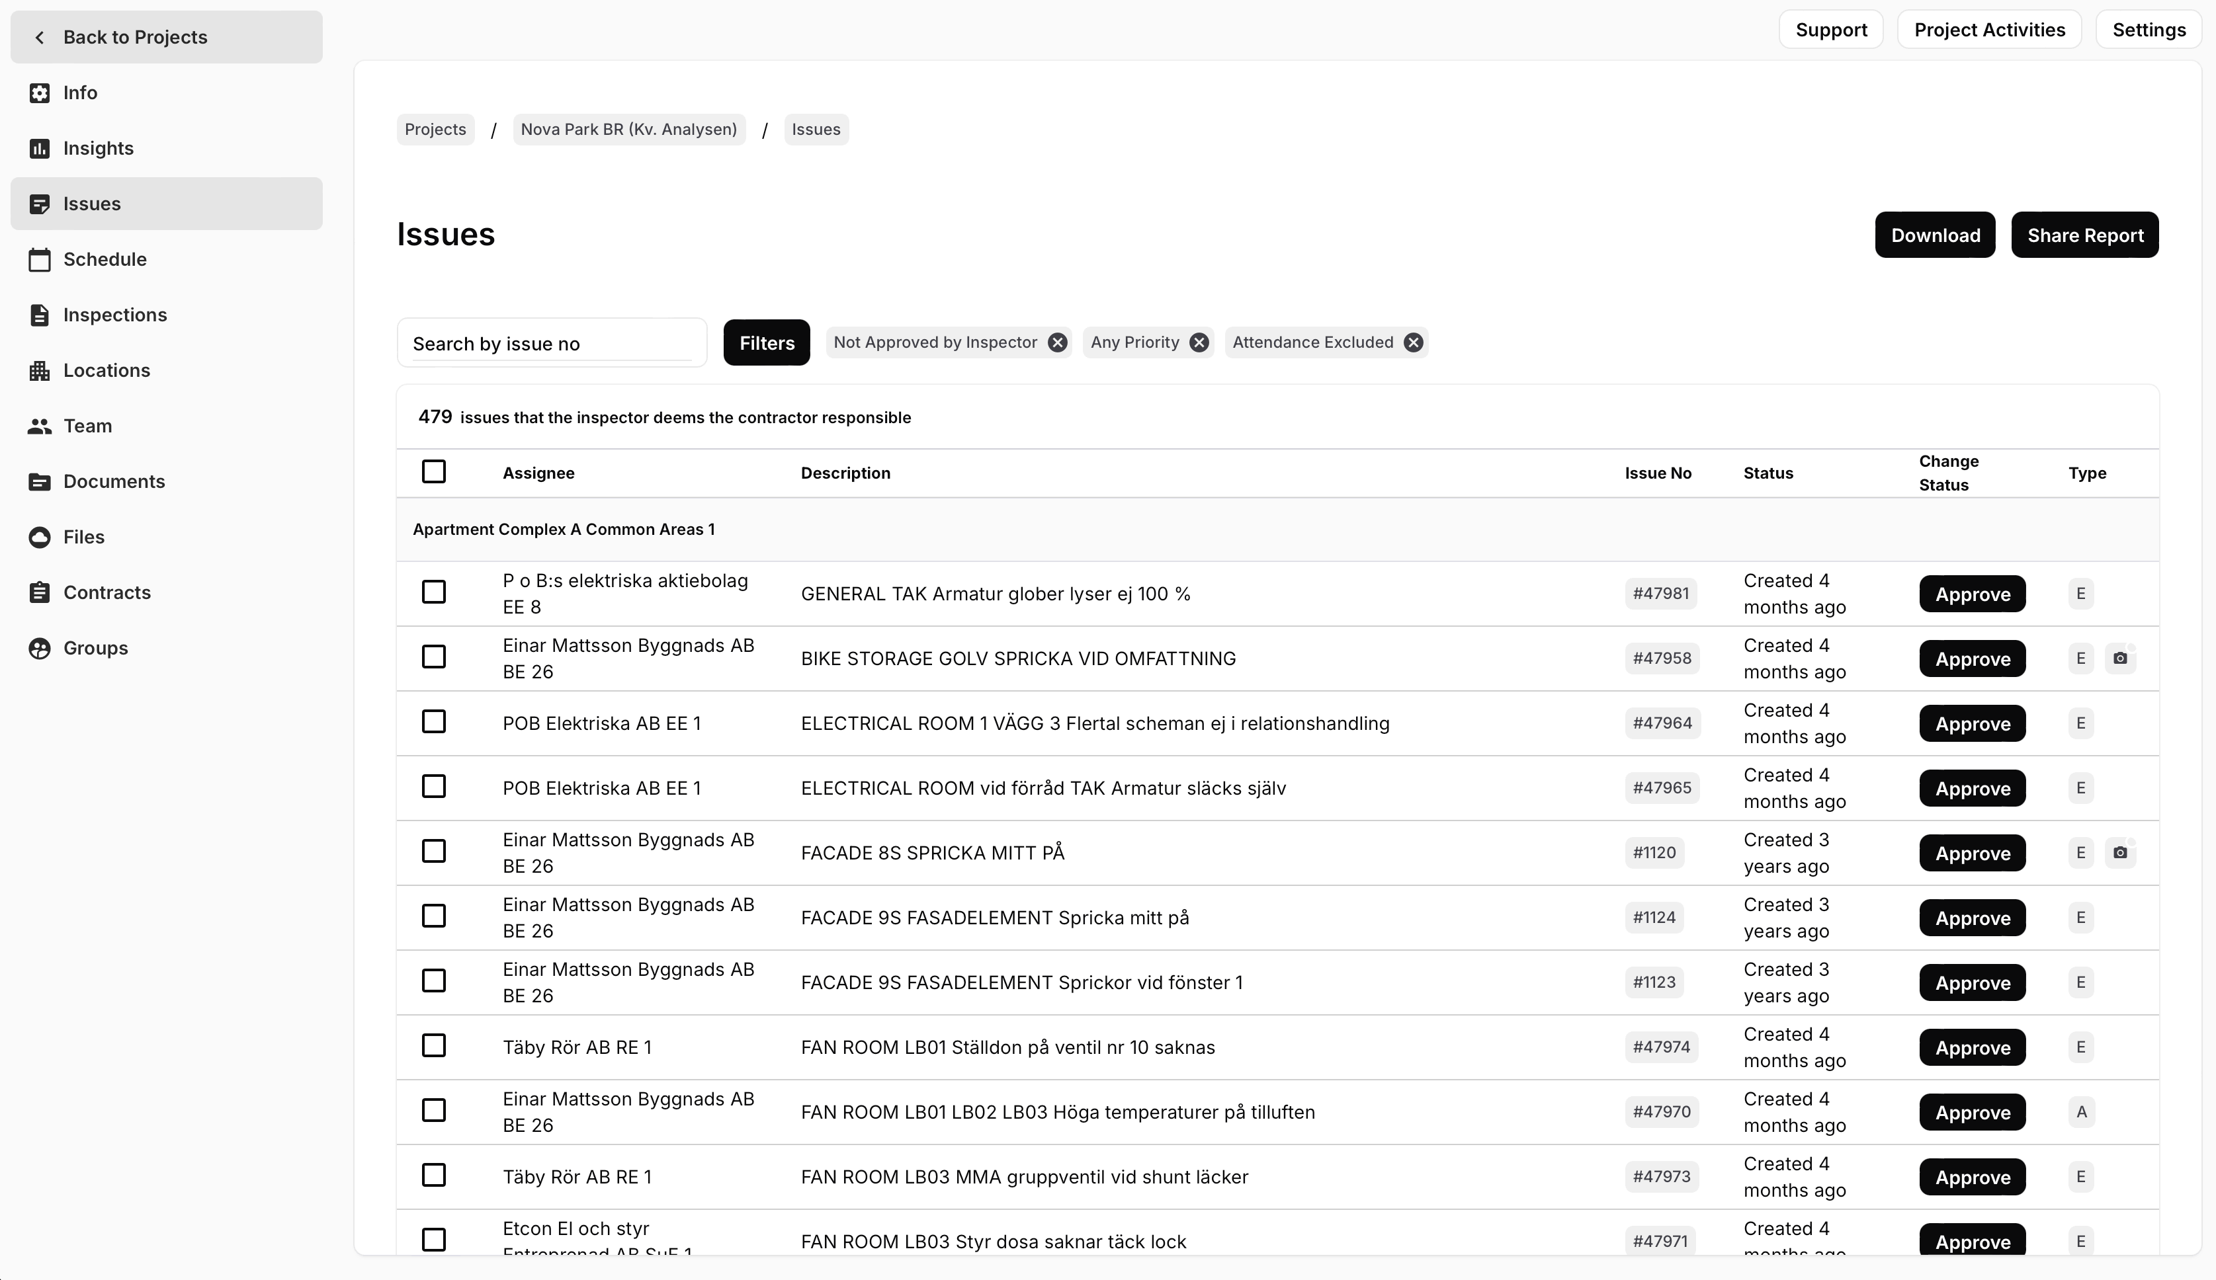Viewport: 2216px width, 1280px height.
Task: Go back using Back to Projects chevron
Action: [40, 37]
